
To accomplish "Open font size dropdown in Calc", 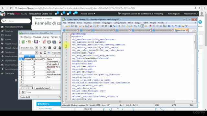I will coord(45,48).
